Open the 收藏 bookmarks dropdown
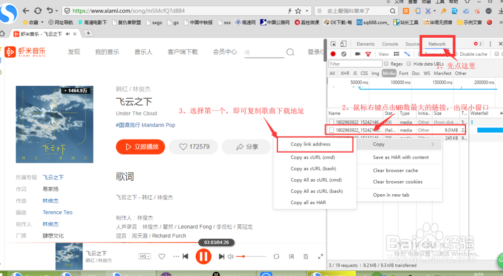This screenshot has width=503, height=276. click(x=33, y=23)
